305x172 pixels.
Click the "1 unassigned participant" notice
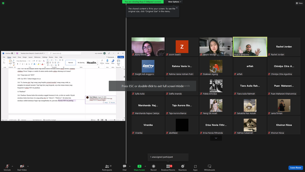(168, 157)
